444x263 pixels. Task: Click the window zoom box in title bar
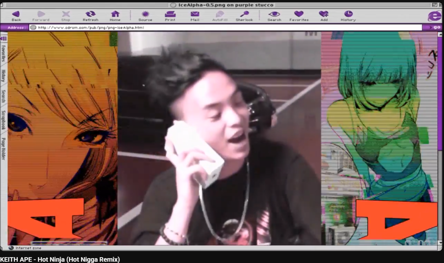(434, 5)
